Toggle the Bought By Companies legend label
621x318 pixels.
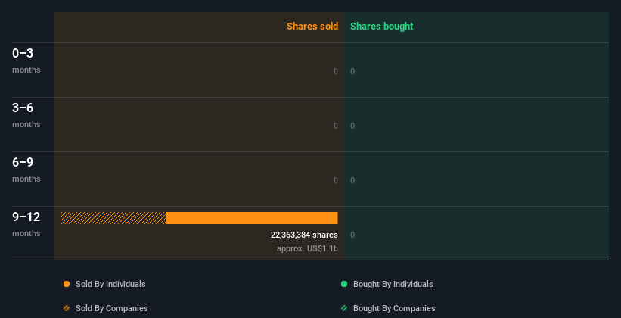394,308
